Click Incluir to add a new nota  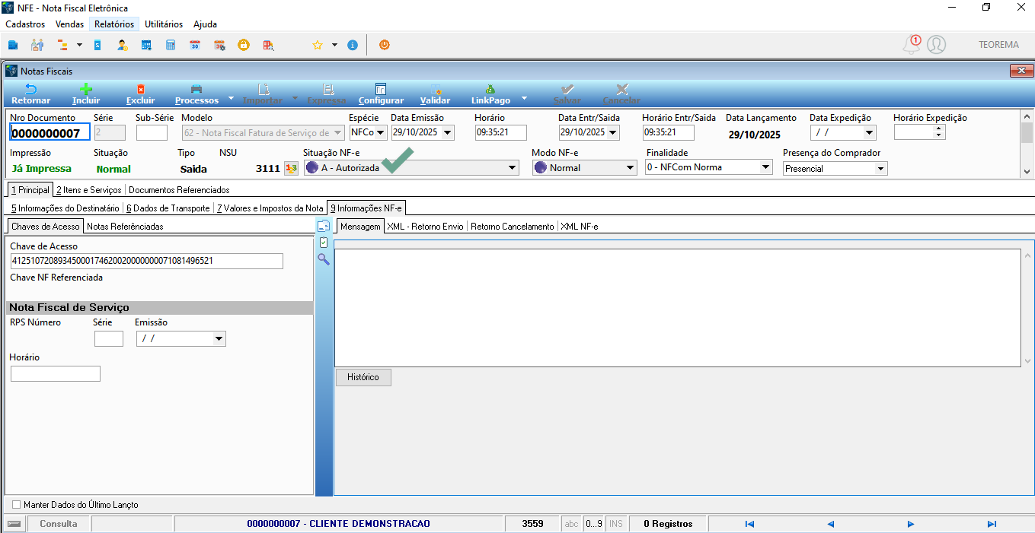(86, 94)
